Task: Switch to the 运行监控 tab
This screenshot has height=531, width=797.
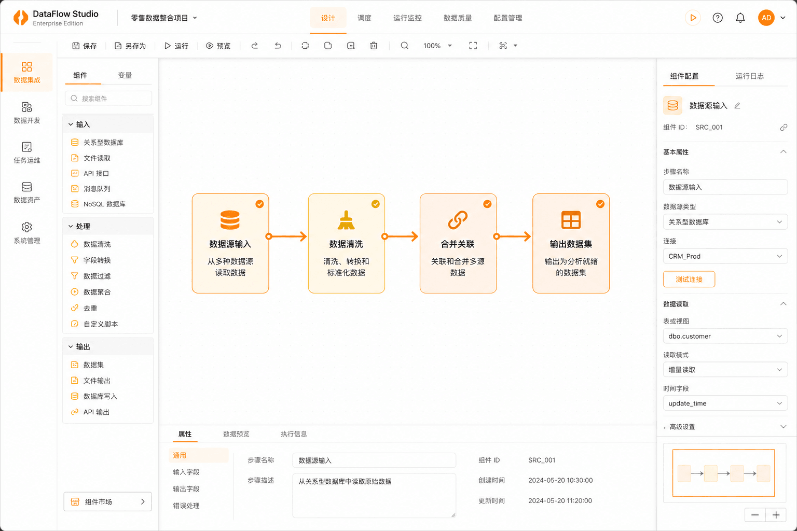Action: pyautogui.click(x=407, y=18)
